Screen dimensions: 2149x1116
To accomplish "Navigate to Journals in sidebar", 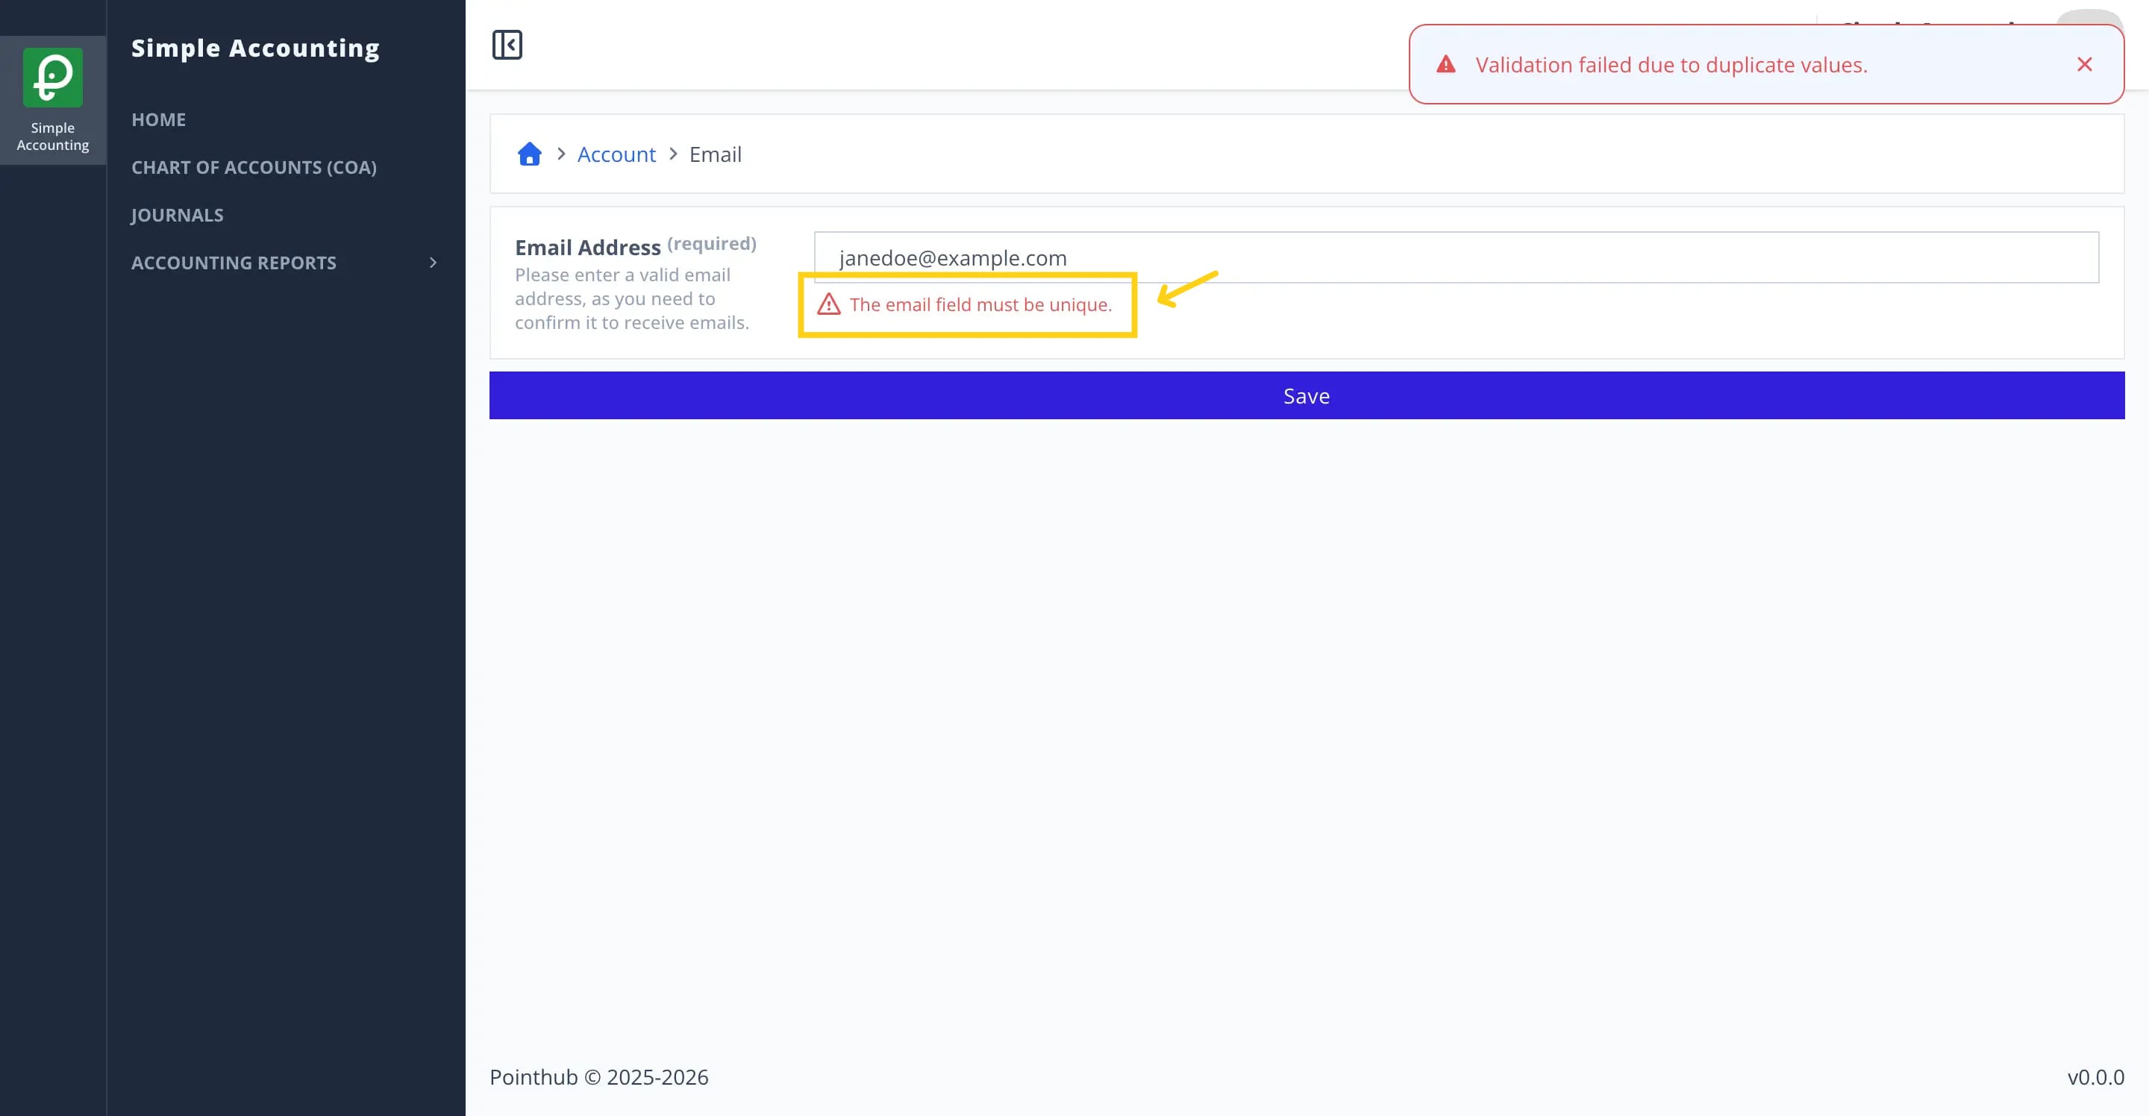I will [177, 215].
